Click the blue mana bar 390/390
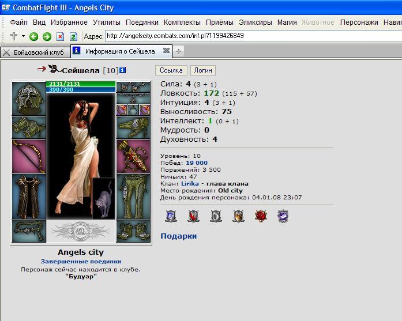Screen dimensions: 402x321 pyautogui.click(x=81, y=90)
